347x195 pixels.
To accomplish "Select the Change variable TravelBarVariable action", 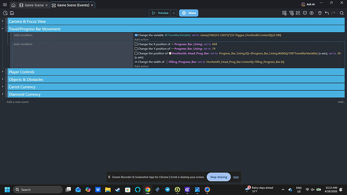I will pos(208,35).
